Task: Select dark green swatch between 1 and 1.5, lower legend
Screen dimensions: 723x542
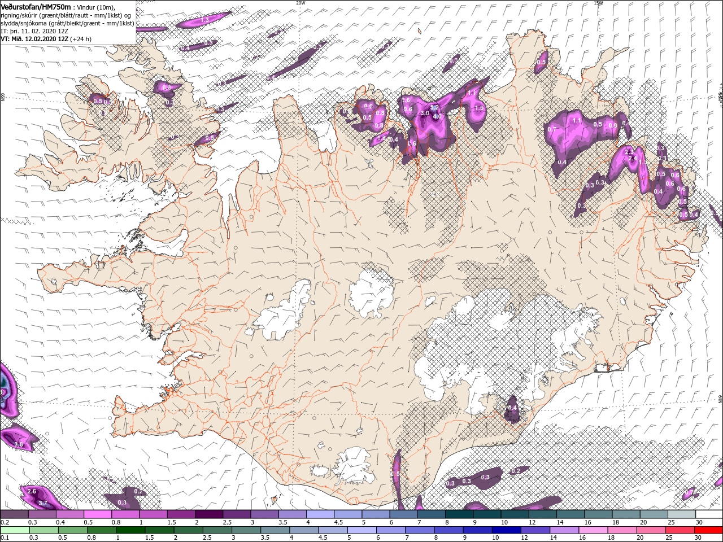Action: tap(132, 530)
